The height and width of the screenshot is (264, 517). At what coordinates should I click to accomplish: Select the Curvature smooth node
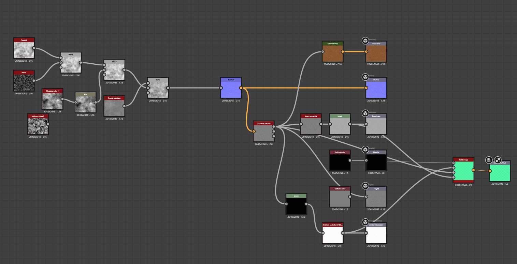coord(264,131)
